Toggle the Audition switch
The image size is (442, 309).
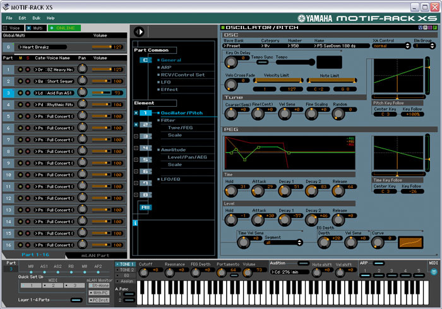coord(303,264)
